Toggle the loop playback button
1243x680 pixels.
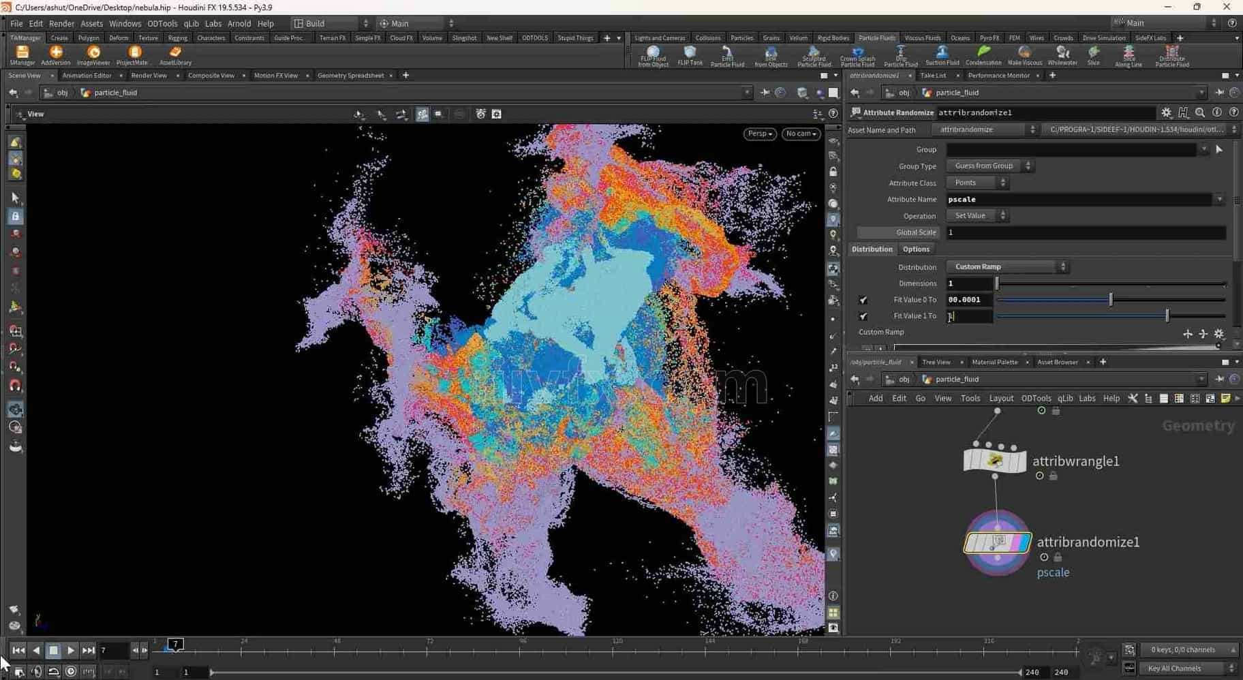click(53, 672)
